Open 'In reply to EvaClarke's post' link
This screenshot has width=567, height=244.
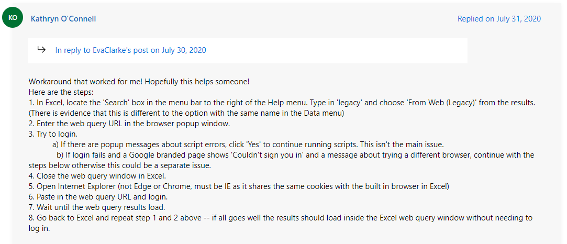tap(130, 50)
